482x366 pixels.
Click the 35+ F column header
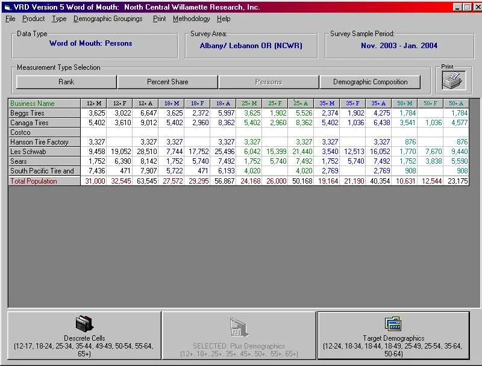352,104
